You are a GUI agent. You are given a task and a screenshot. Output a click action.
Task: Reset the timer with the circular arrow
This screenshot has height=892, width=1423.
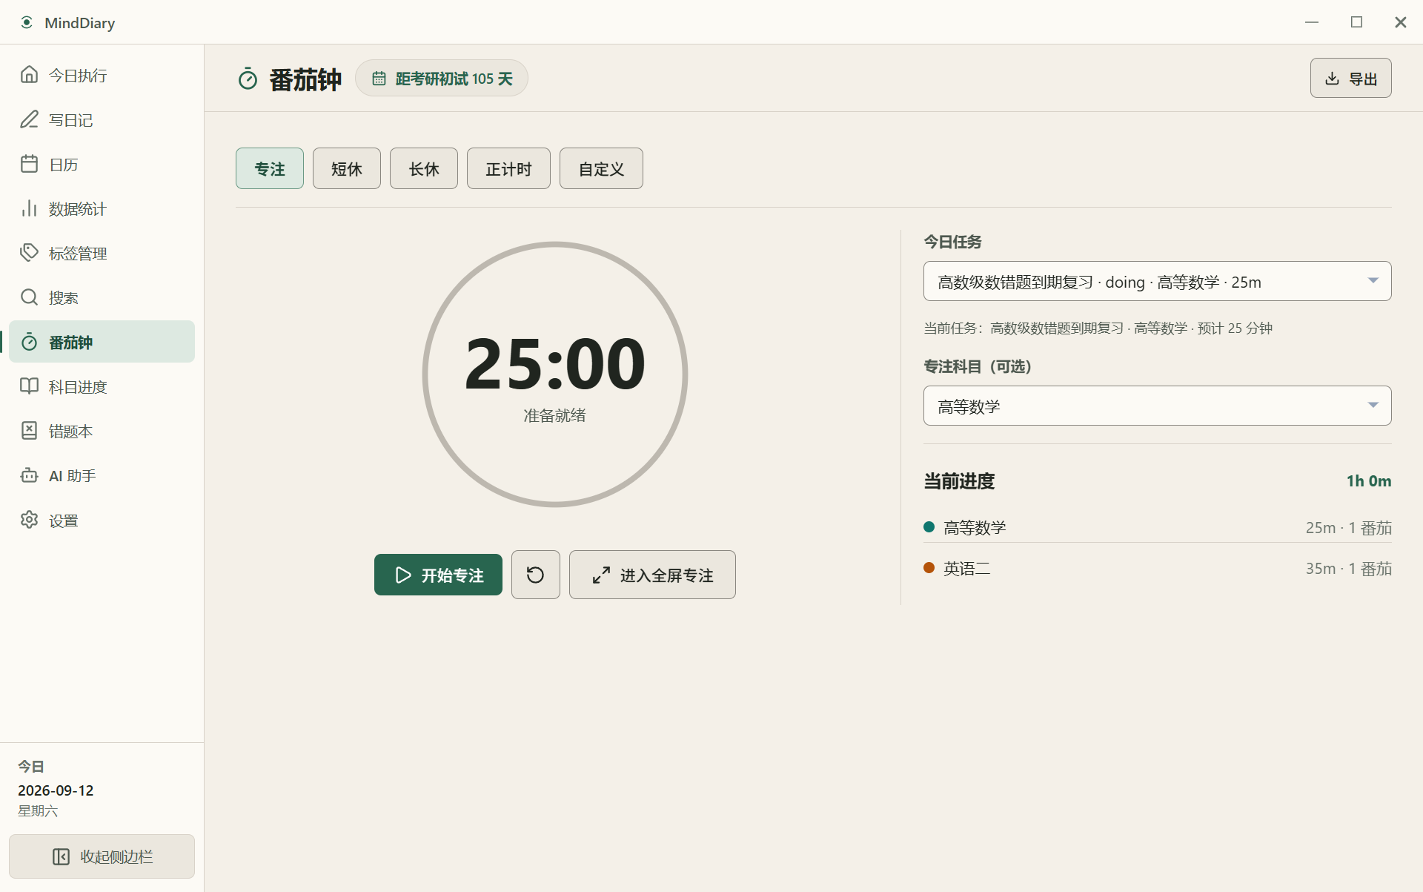[x=535, y=575]
